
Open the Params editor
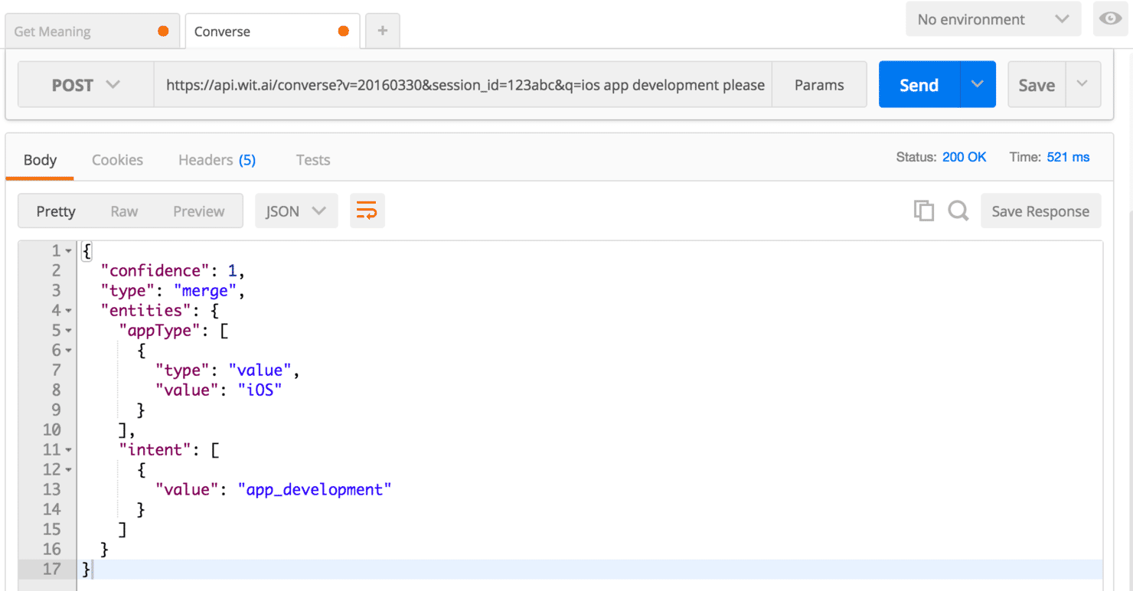coord(819,85)
